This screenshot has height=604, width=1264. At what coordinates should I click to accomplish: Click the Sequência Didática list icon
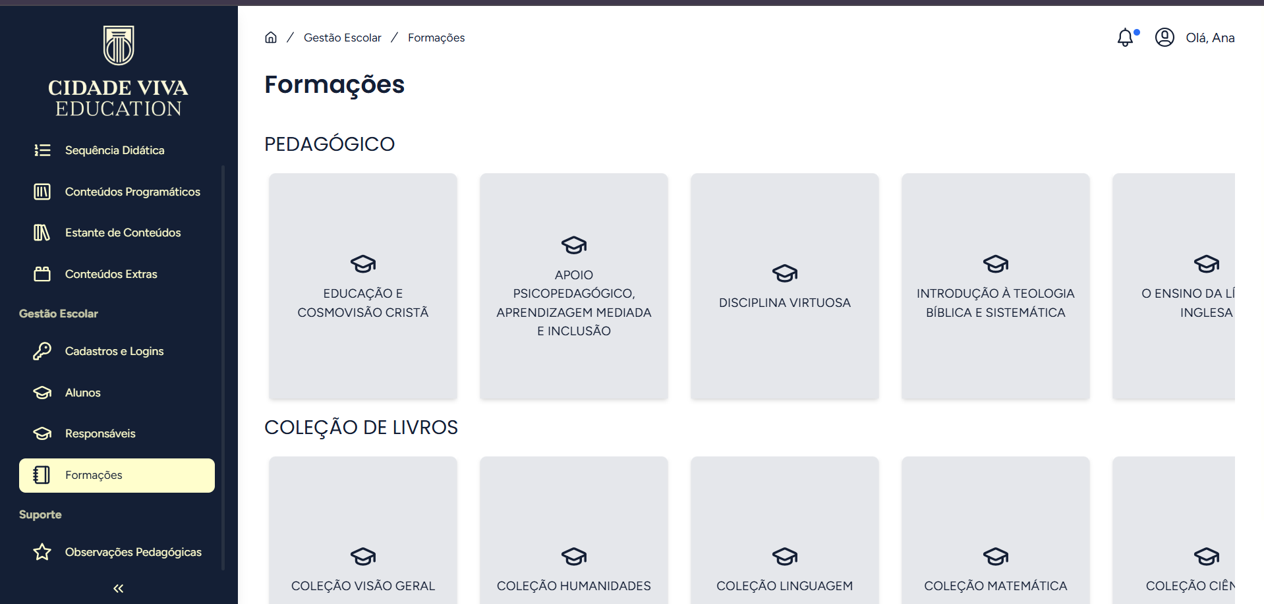(42, 150)
